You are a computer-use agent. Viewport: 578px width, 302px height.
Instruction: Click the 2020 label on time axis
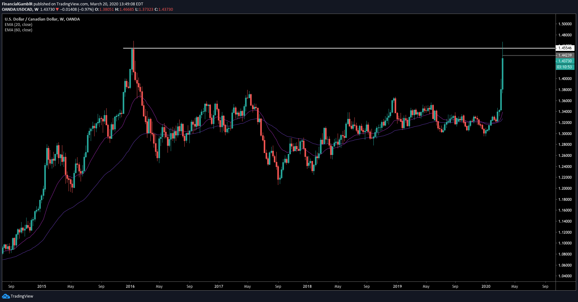click(x=486, y=287)
